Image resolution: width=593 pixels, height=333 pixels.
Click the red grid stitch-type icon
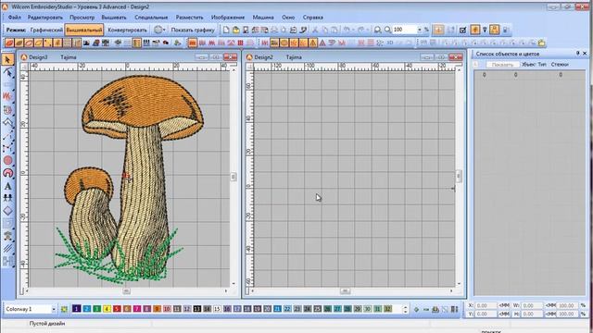[x=240, y=43]
